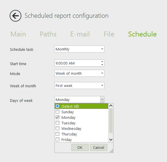Viewport: 167px width, 162px height.
Task: Click the days list scrollbar thumb
Action: pos(111,121)
